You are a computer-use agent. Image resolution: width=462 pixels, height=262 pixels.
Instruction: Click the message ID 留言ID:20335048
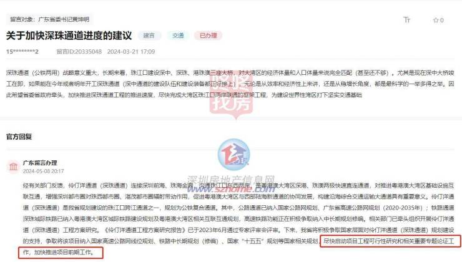79,52
